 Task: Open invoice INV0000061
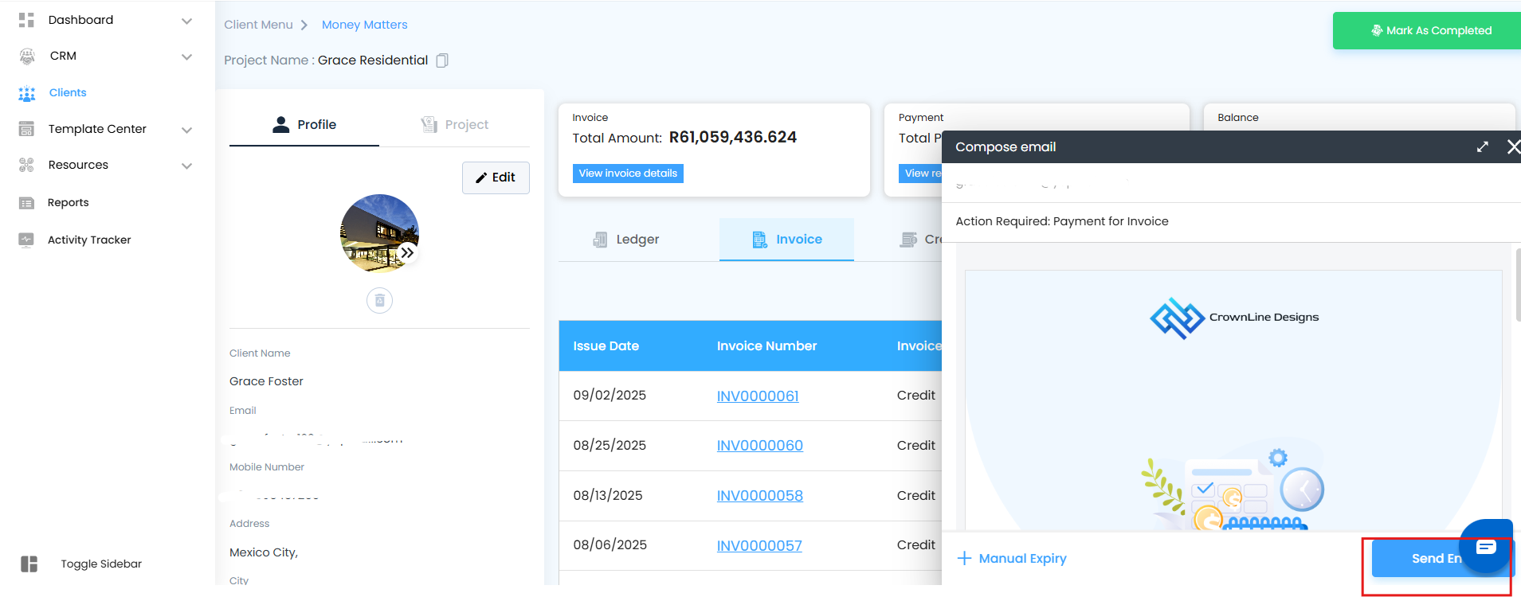pyautogui.click(x=758, y=396)
